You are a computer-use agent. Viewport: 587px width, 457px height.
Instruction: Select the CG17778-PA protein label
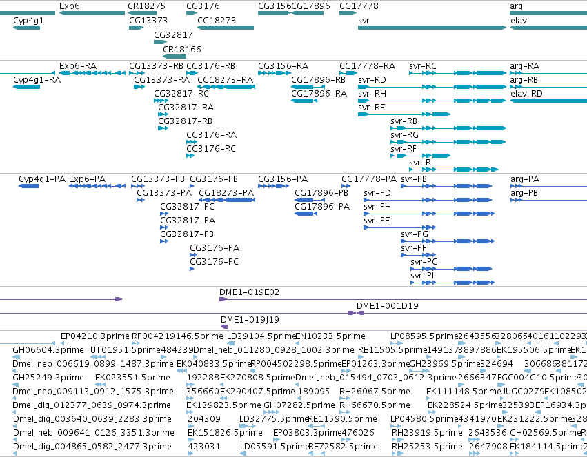click(369, 179)
